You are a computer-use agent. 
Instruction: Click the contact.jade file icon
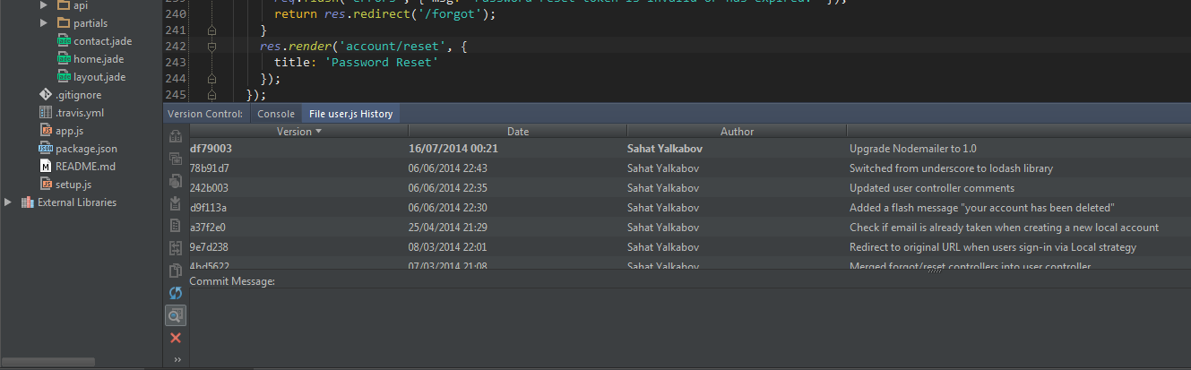point(64,41)
